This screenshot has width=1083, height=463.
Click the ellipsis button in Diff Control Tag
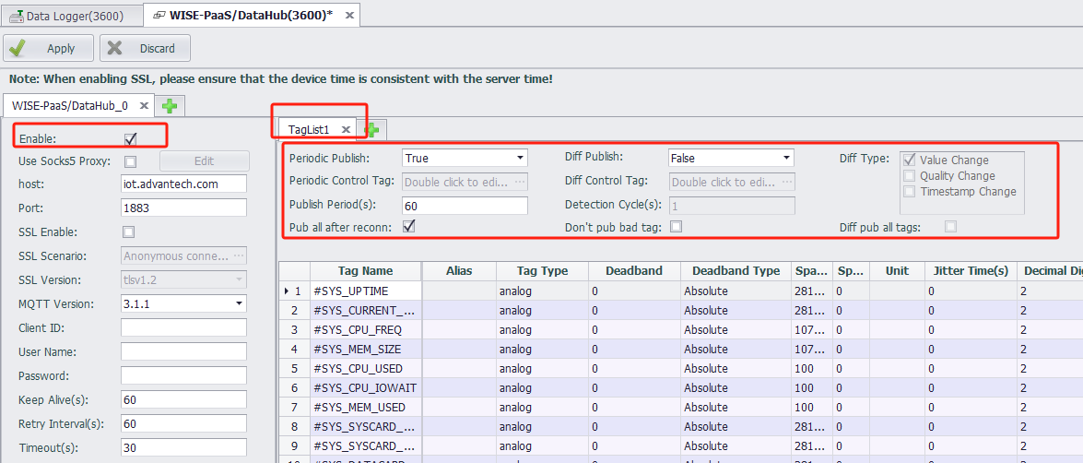tap(786, 182)
